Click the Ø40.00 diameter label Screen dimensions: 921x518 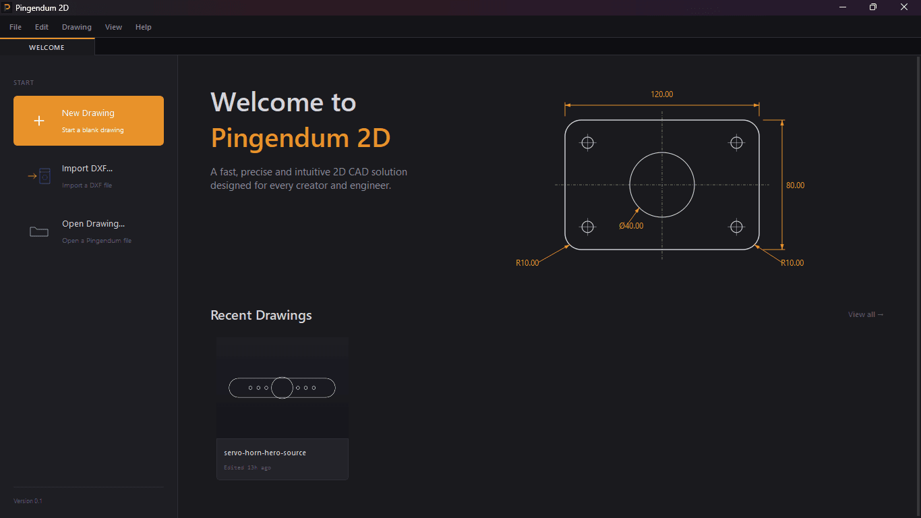[x=631, y=226]
